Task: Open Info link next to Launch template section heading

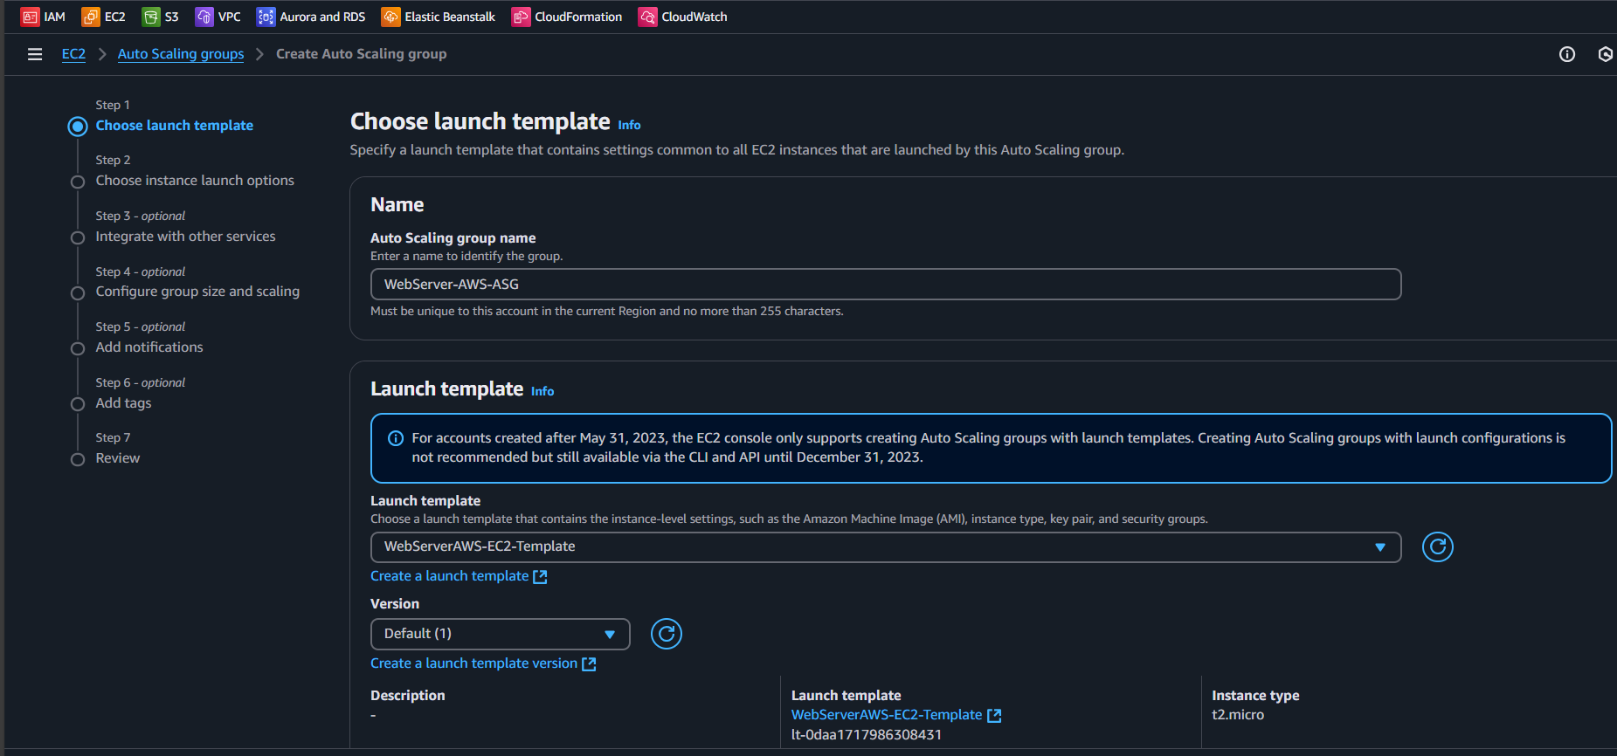Action: [542, 391]
